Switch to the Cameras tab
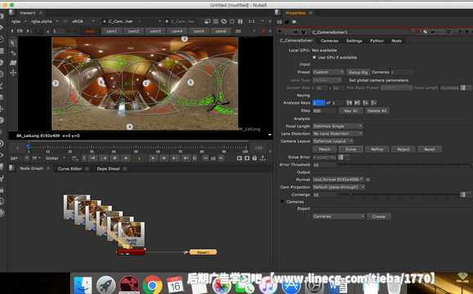The height and width of the screenshot is (294, 473). (x=329, y=41)
